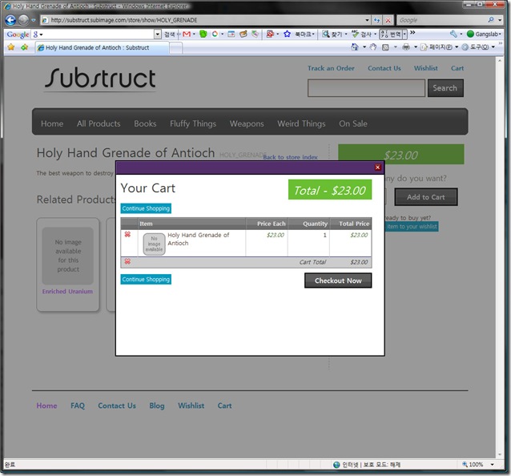The width and height of the screenshot is (511, 476).
Task: Click the site search text field
Action: 366,88
